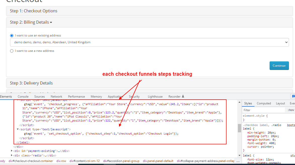The image size is (295, 165).
Task: Open the Application tab
Action: (x=115, y=96)
